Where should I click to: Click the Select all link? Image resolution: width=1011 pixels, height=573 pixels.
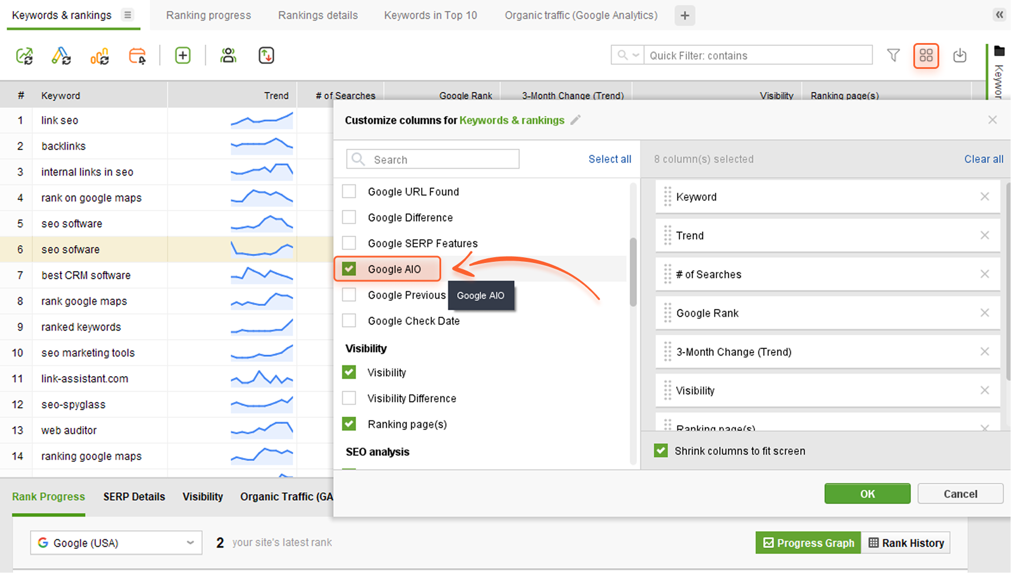(609, 159)
